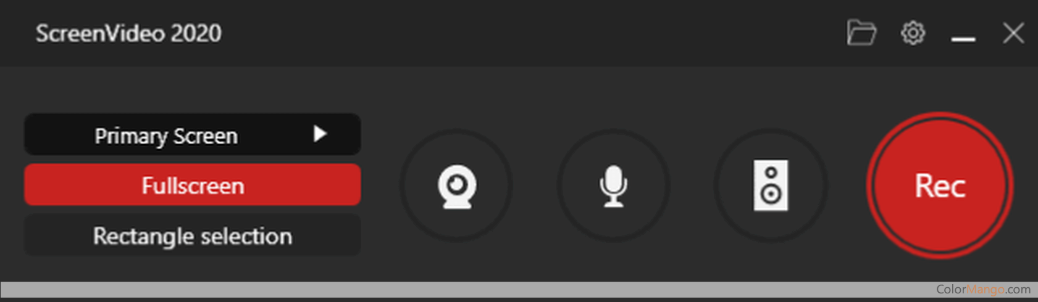Start recording with the red Rec button

pos(939,186)
